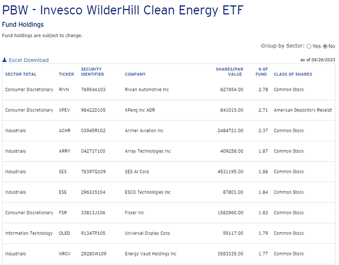The height and width of the screenshot is (265, 339).
Task: Select XPeng Inc ADR company name
Action: tap(140, 110)
